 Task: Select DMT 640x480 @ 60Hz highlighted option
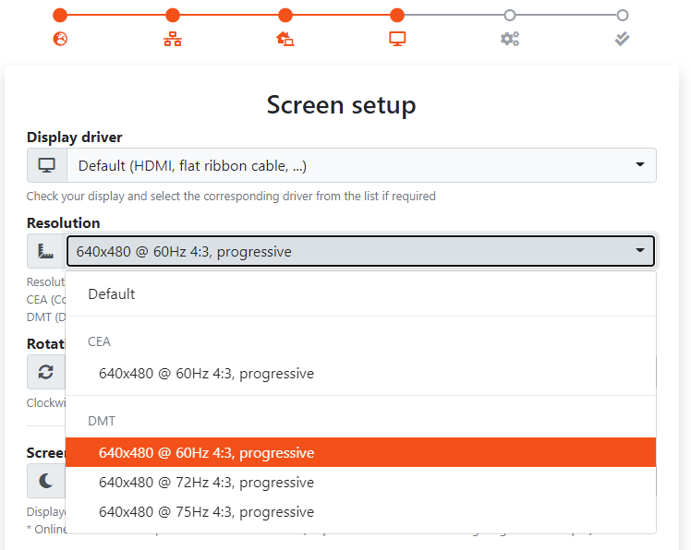tap(360, 452)
